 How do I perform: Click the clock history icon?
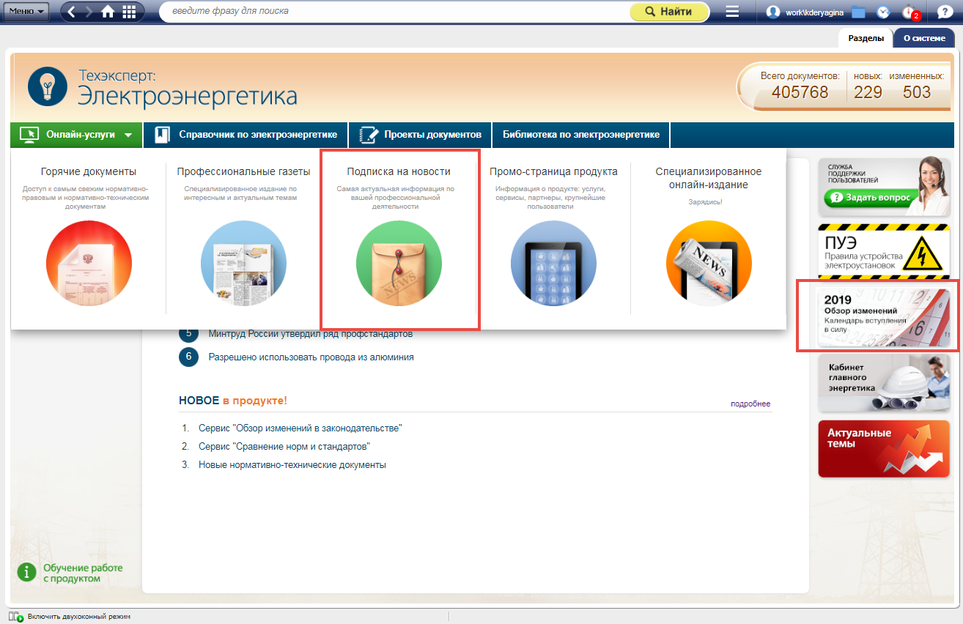883,12
